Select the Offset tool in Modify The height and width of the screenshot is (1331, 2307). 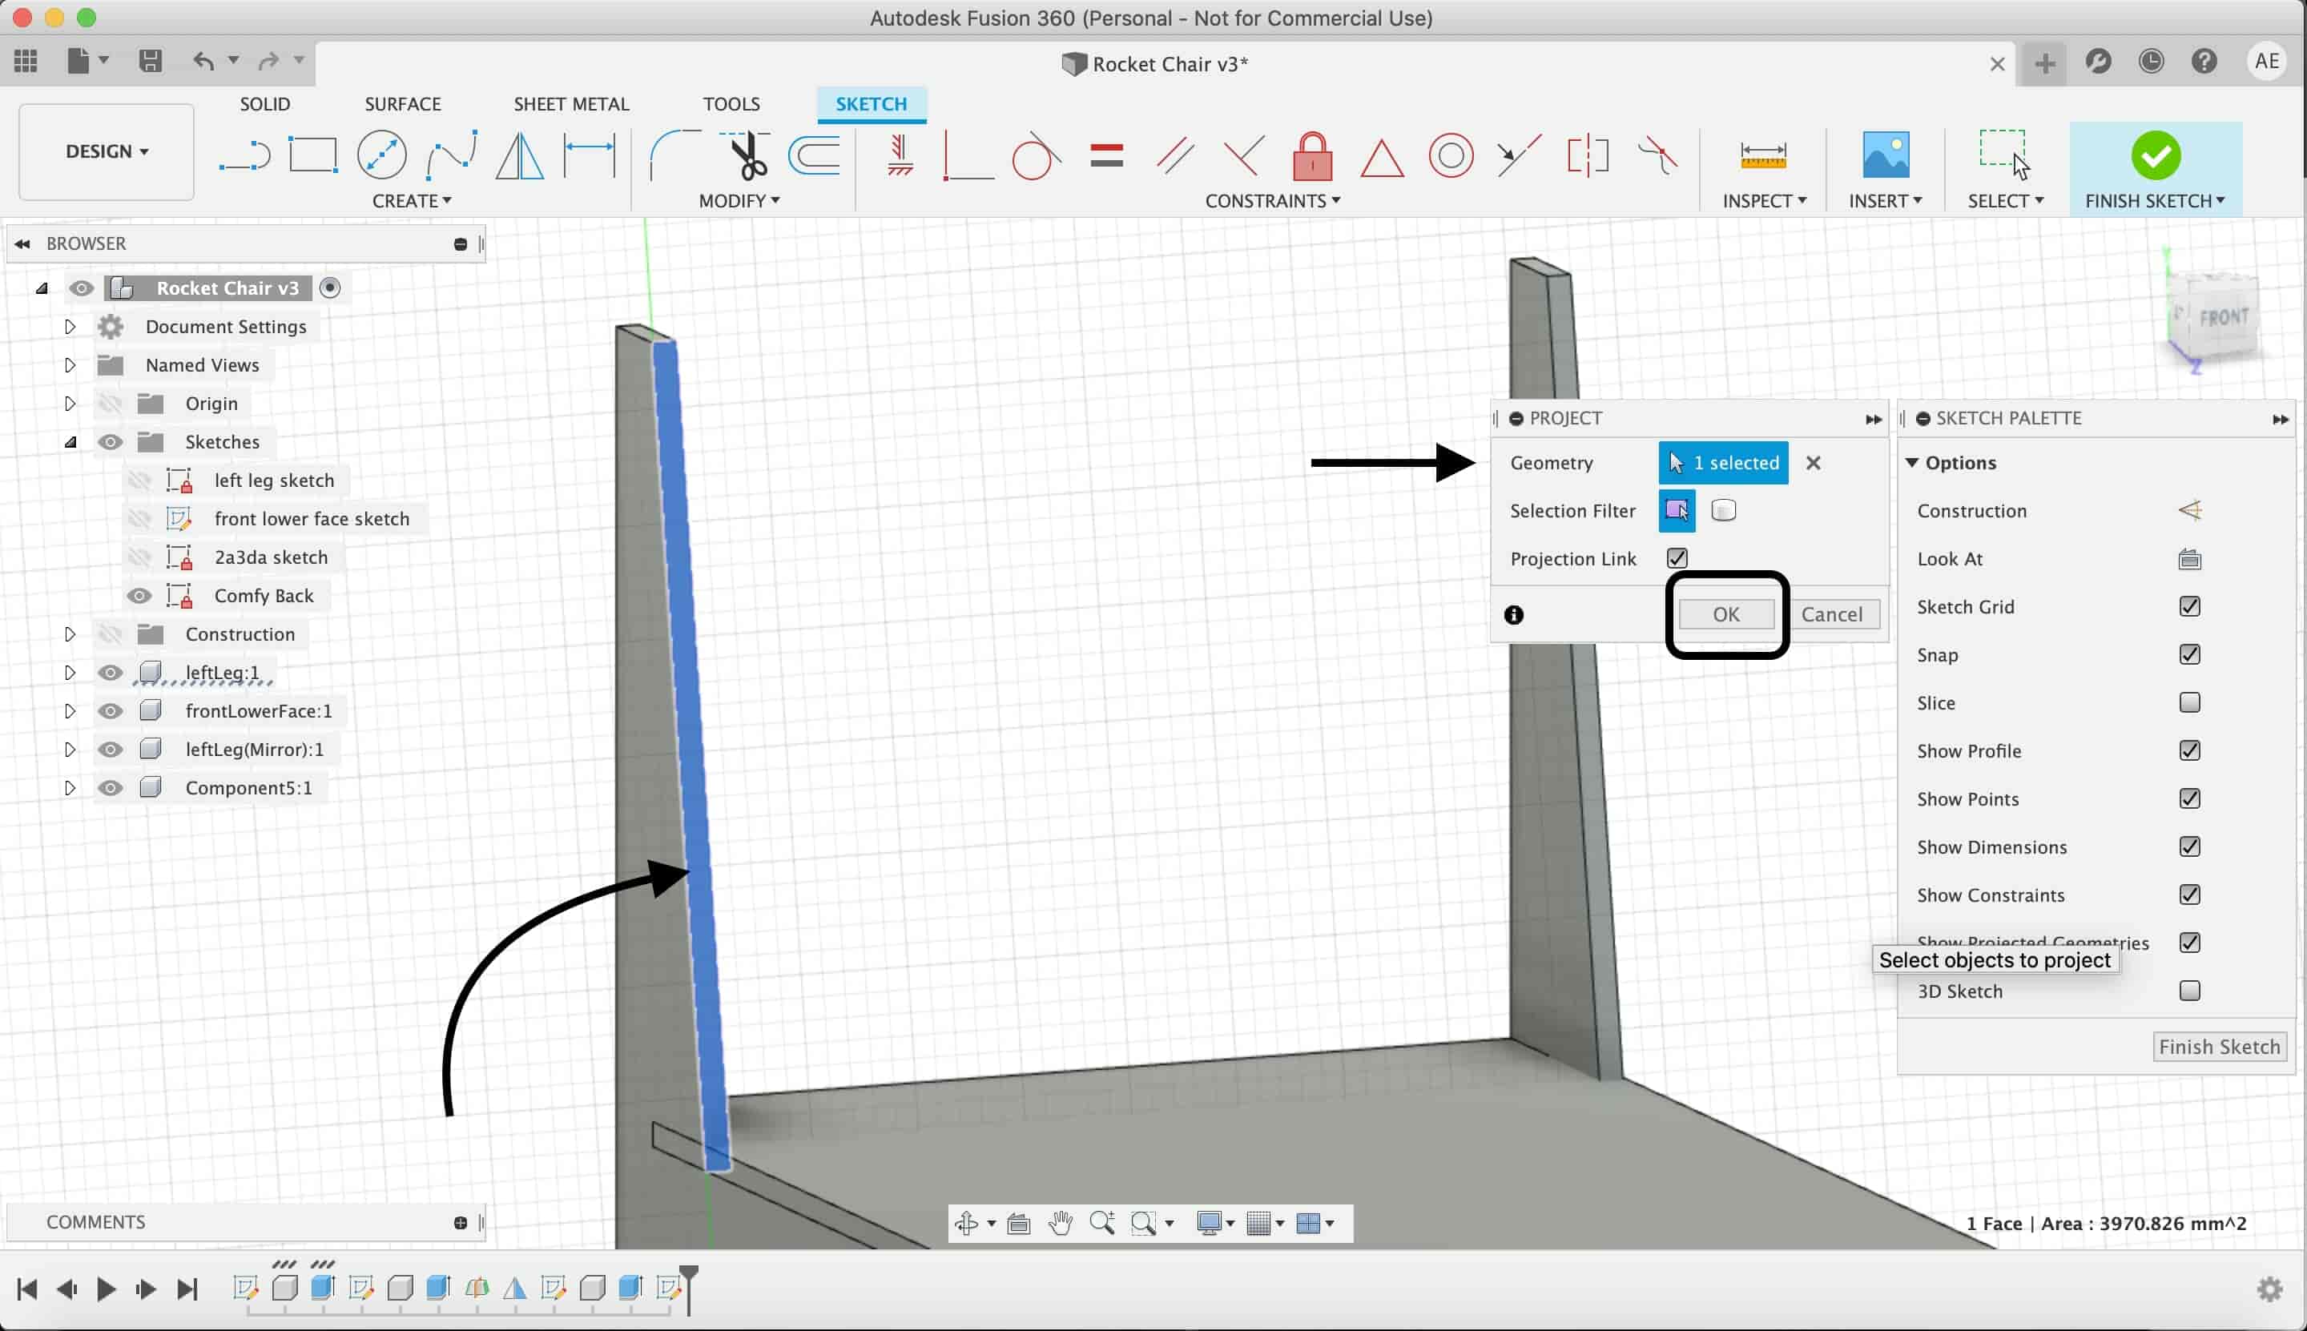tap(814, 155)
